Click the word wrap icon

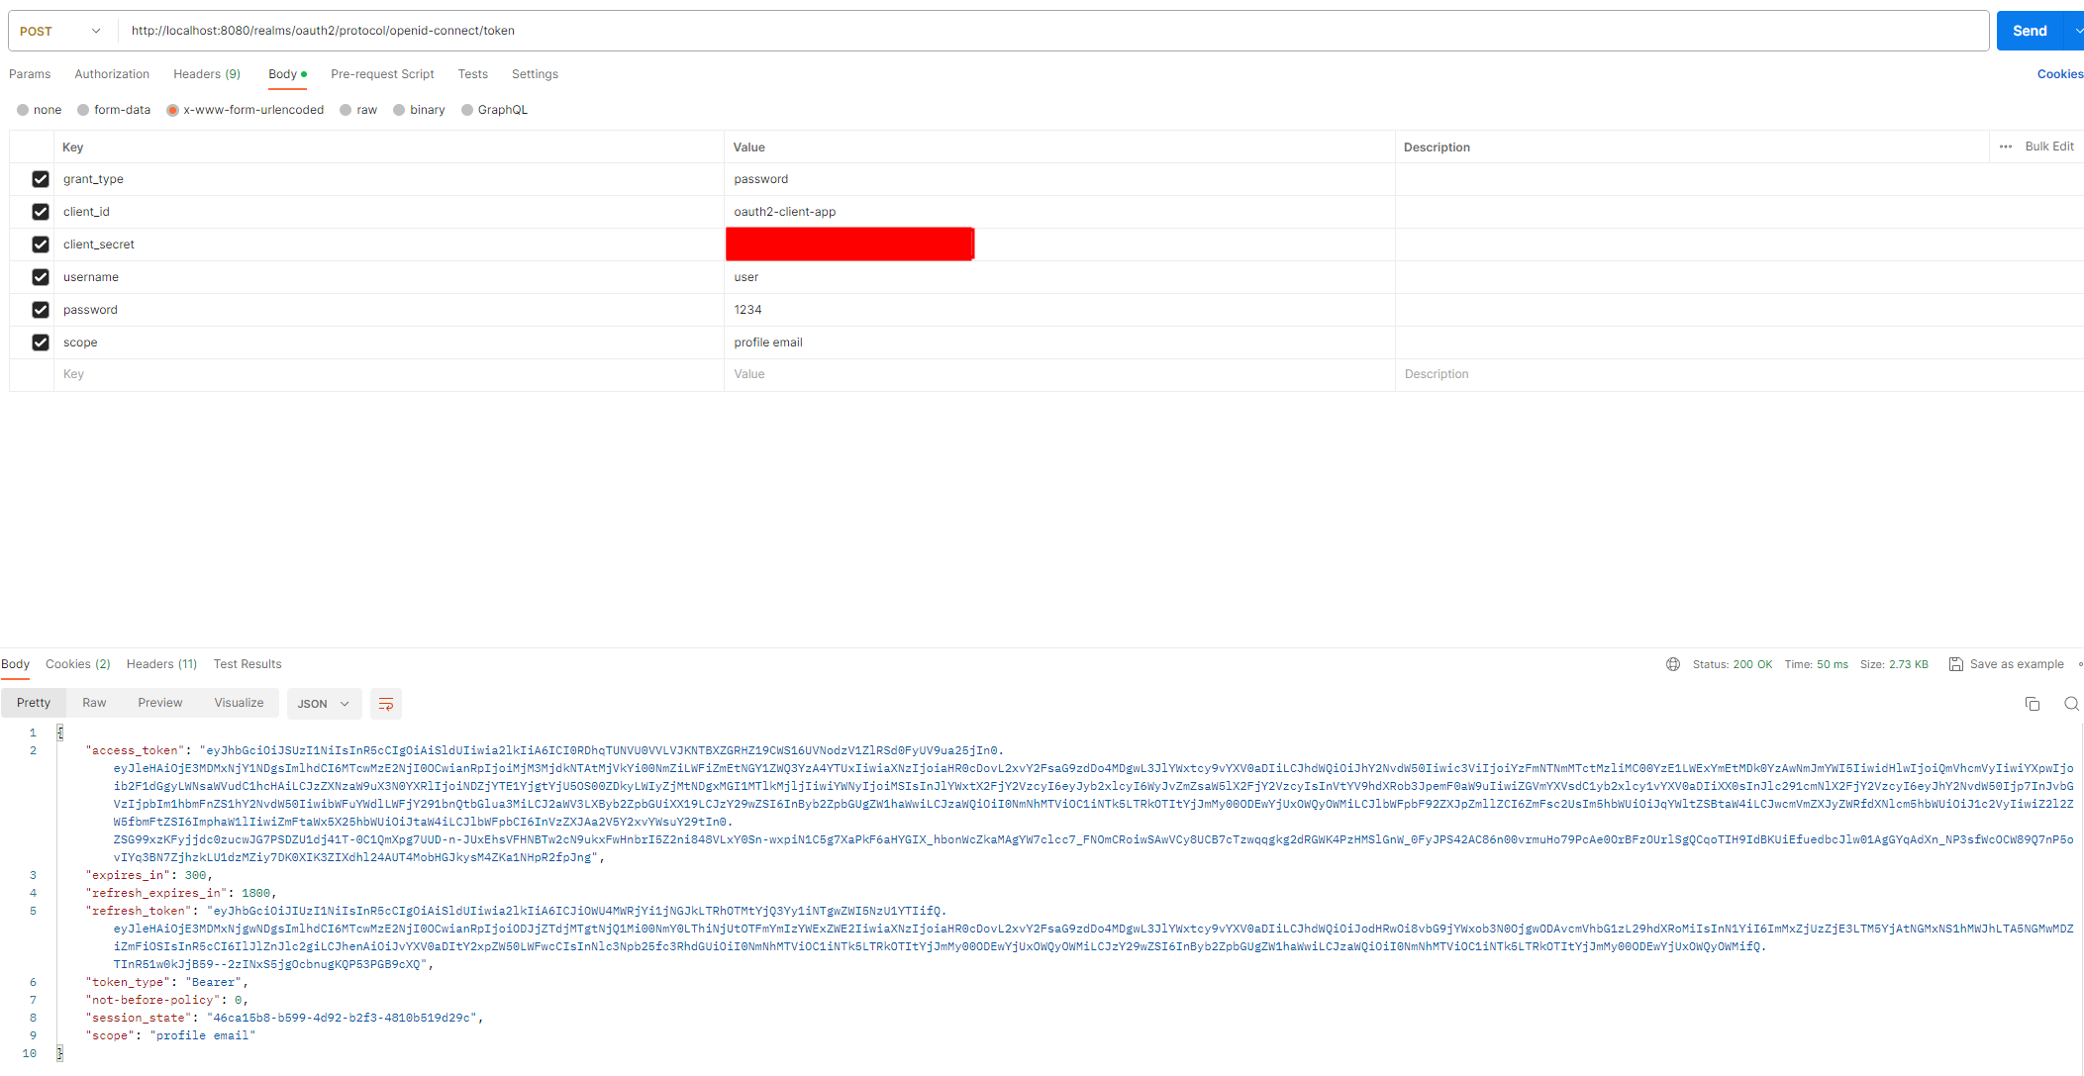point(386,704)
